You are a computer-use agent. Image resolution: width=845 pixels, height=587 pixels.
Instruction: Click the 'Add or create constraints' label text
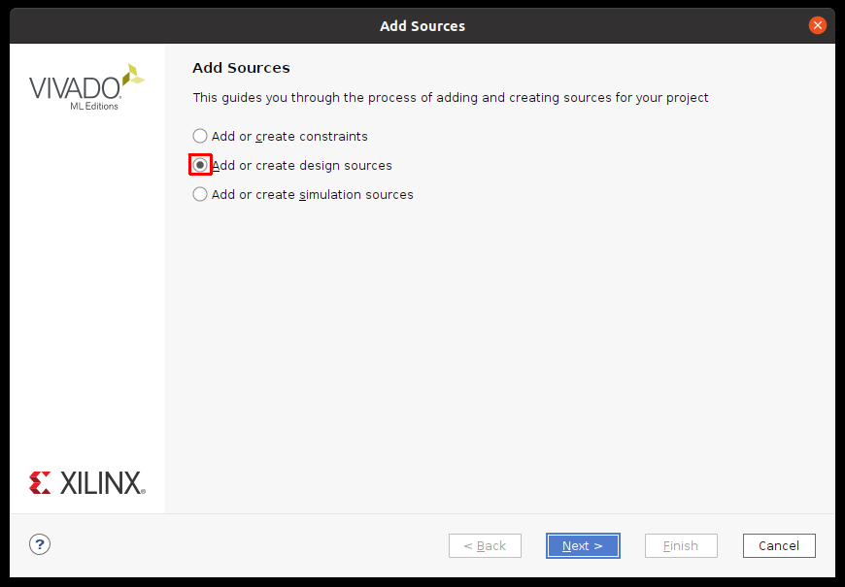point(289,136)
